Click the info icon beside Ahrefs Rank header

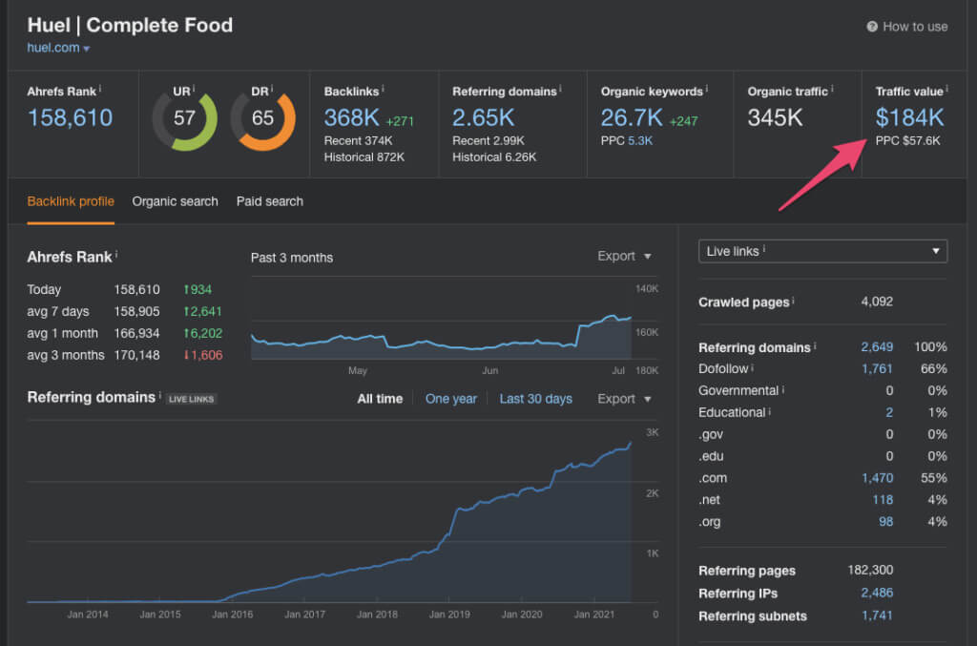[100, 90]
